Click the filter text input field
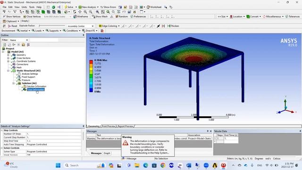The height and width of the screenshot is (170, 302). coord(43,40)
